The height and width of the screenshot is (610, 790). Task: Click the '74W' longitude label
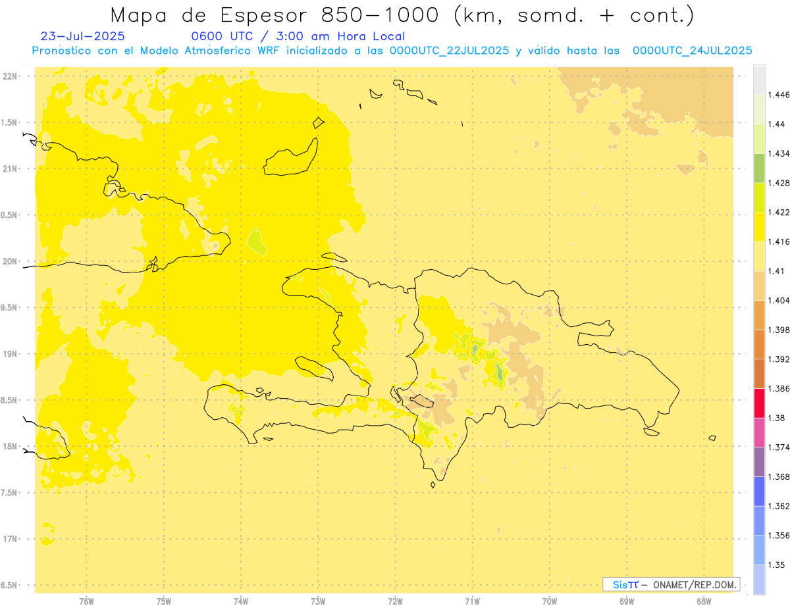tap(241, 601)
